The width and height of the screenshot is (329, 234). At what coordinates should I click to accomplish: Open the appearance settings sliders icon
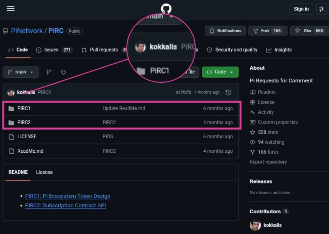point(321,9)
